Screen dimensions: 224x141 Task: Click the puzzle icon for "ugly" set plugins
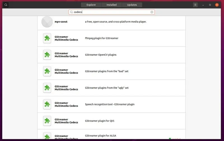47,88
